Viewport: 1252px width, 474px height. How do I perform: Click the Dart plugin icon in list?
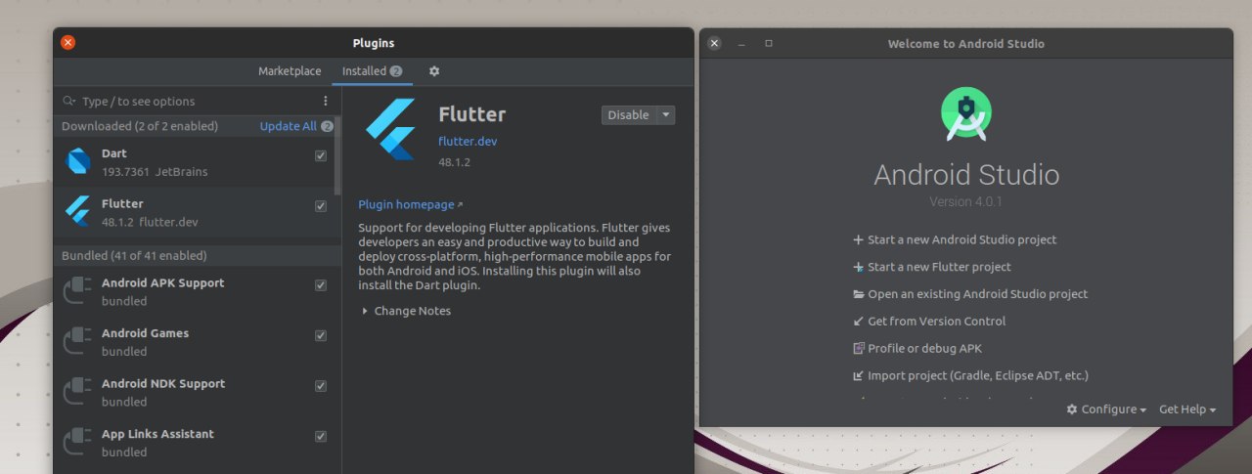[78, 161]
